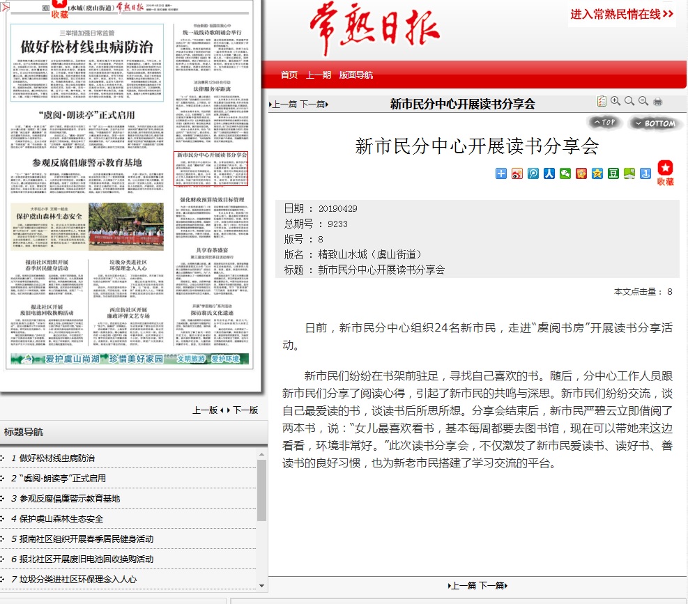Image resolution: width=688 pixels, height=604 pixels.
Task: Open list item 1 做好松材线虫病防治
Action: pyautogui.click(x=57, y=458)
